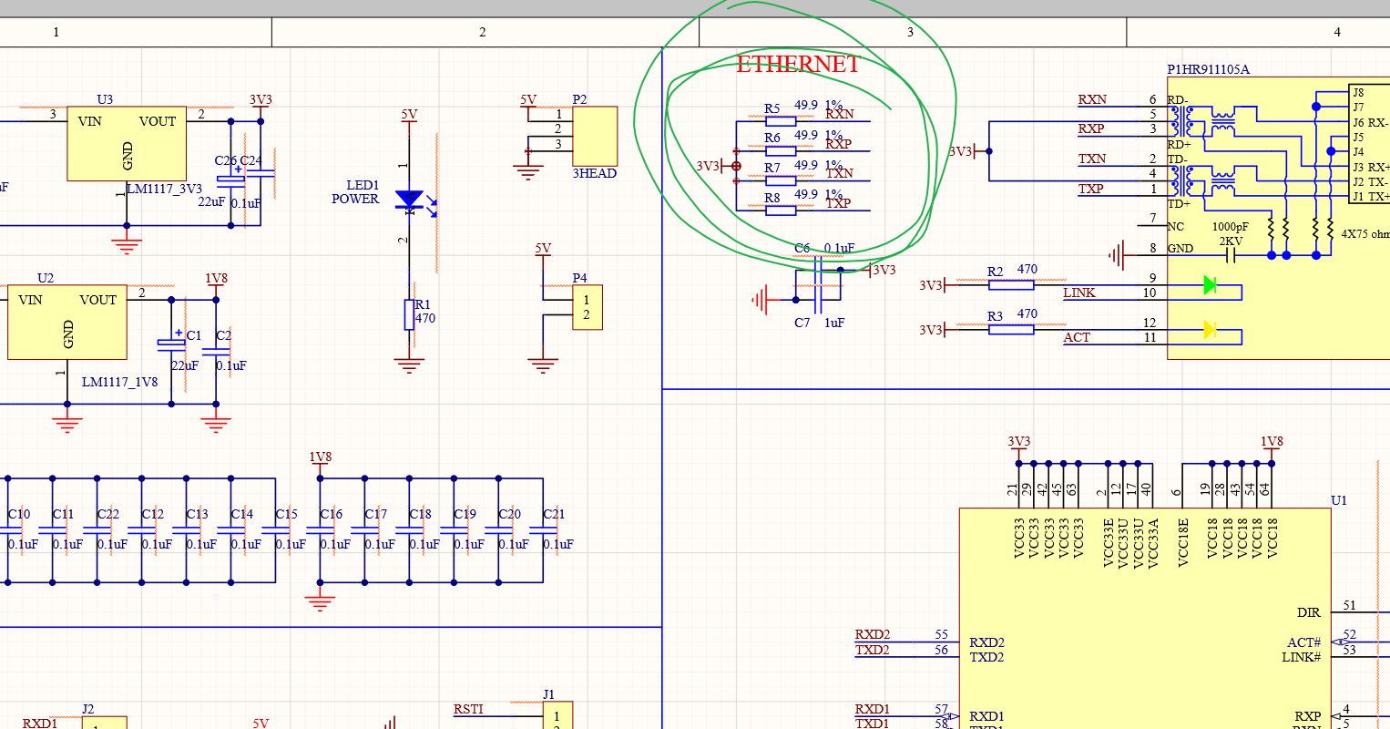Image resolution: width=1390 pixels, height=729 pixels.
Task: Select capacitor C16 in the decoupling row
Action: [321, 529]
